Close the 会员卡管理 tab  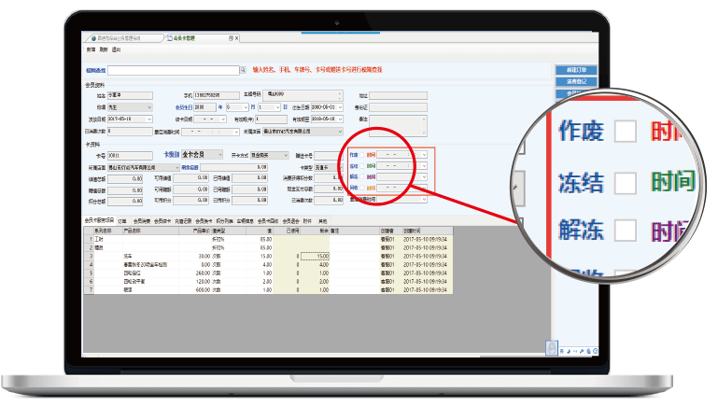click(x=237, y=38)
